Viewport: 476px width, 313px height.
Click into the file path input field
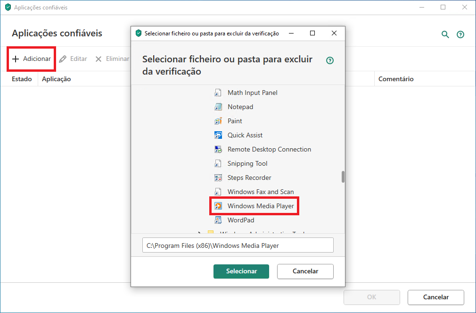tap(238, 245)
